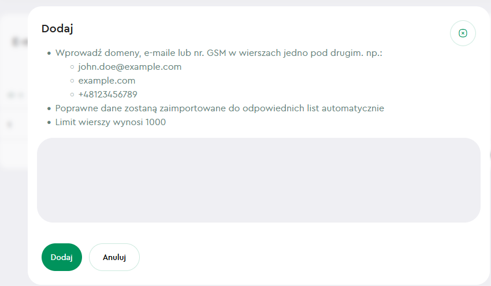The width and height of the screenshot is (491, 286).
Task: Click the bullet before "Wprowadź domeny"
Action: point(49,53)
